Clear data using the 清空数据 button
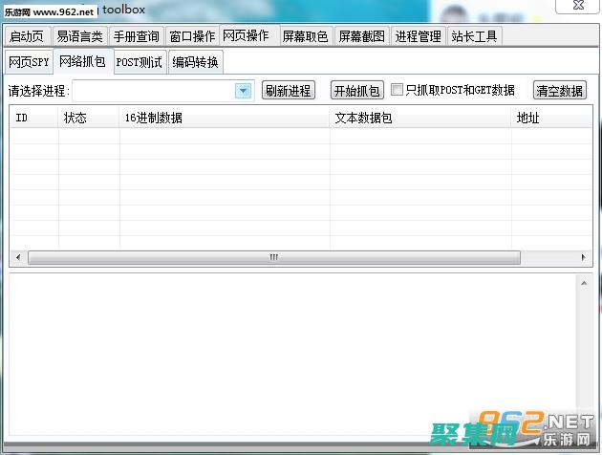 tap(559, 91)
